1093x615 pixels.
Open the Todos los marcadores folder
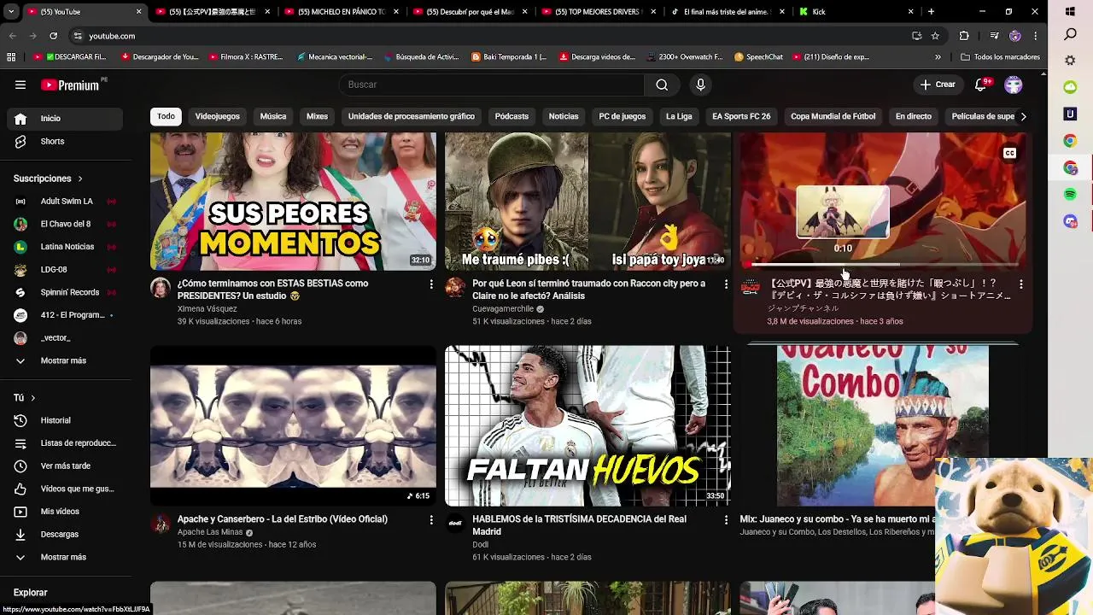1000,57
